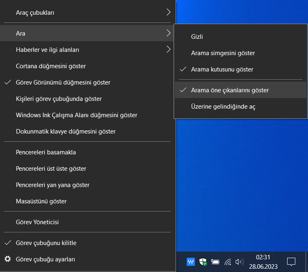The image size is (308, 272).
Task: Select Arama simgesini göster option
Action: (241, 53)
